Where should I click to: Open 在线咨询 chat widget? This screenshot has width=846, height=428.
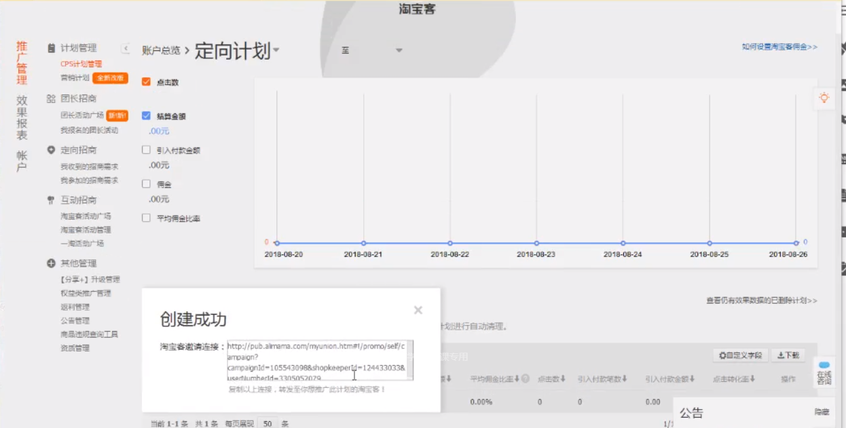[x=824, y=374]
